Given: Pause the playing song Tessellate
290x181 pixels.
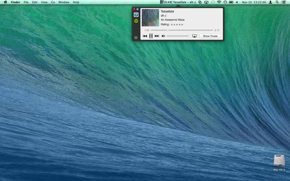Looking at the screenshot, I should [151, 36].
